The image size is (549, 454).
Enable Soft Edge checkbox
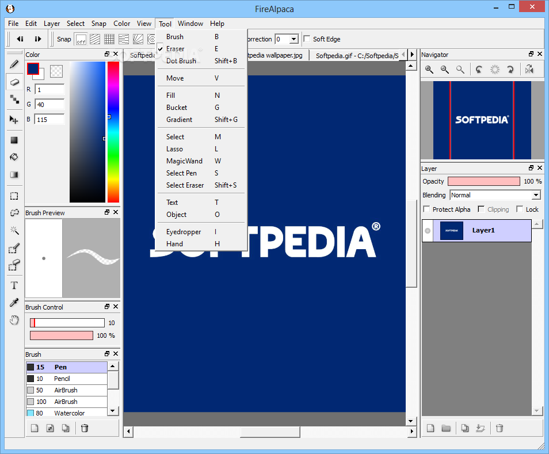coord(307,39)
